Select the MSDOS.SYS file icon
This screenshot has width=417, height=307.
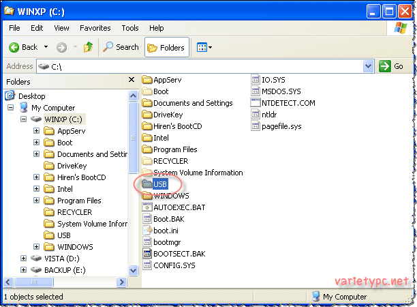click(256, 91)
